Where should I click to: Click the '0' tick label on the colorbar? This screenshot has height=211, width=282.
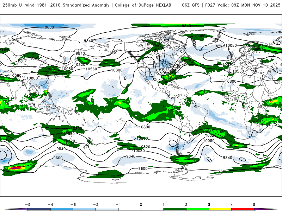[141, 205]
